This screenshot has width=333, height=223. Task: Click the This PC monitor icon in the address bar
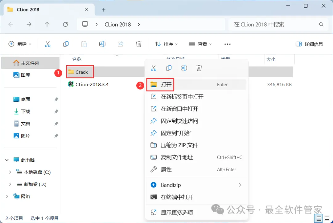[x=85, y=24]
